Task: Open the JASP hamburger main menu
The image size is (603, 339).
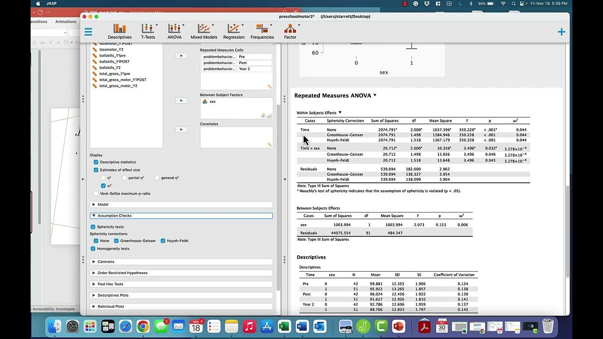Action: pyautogui.click(x=88, y=32)
